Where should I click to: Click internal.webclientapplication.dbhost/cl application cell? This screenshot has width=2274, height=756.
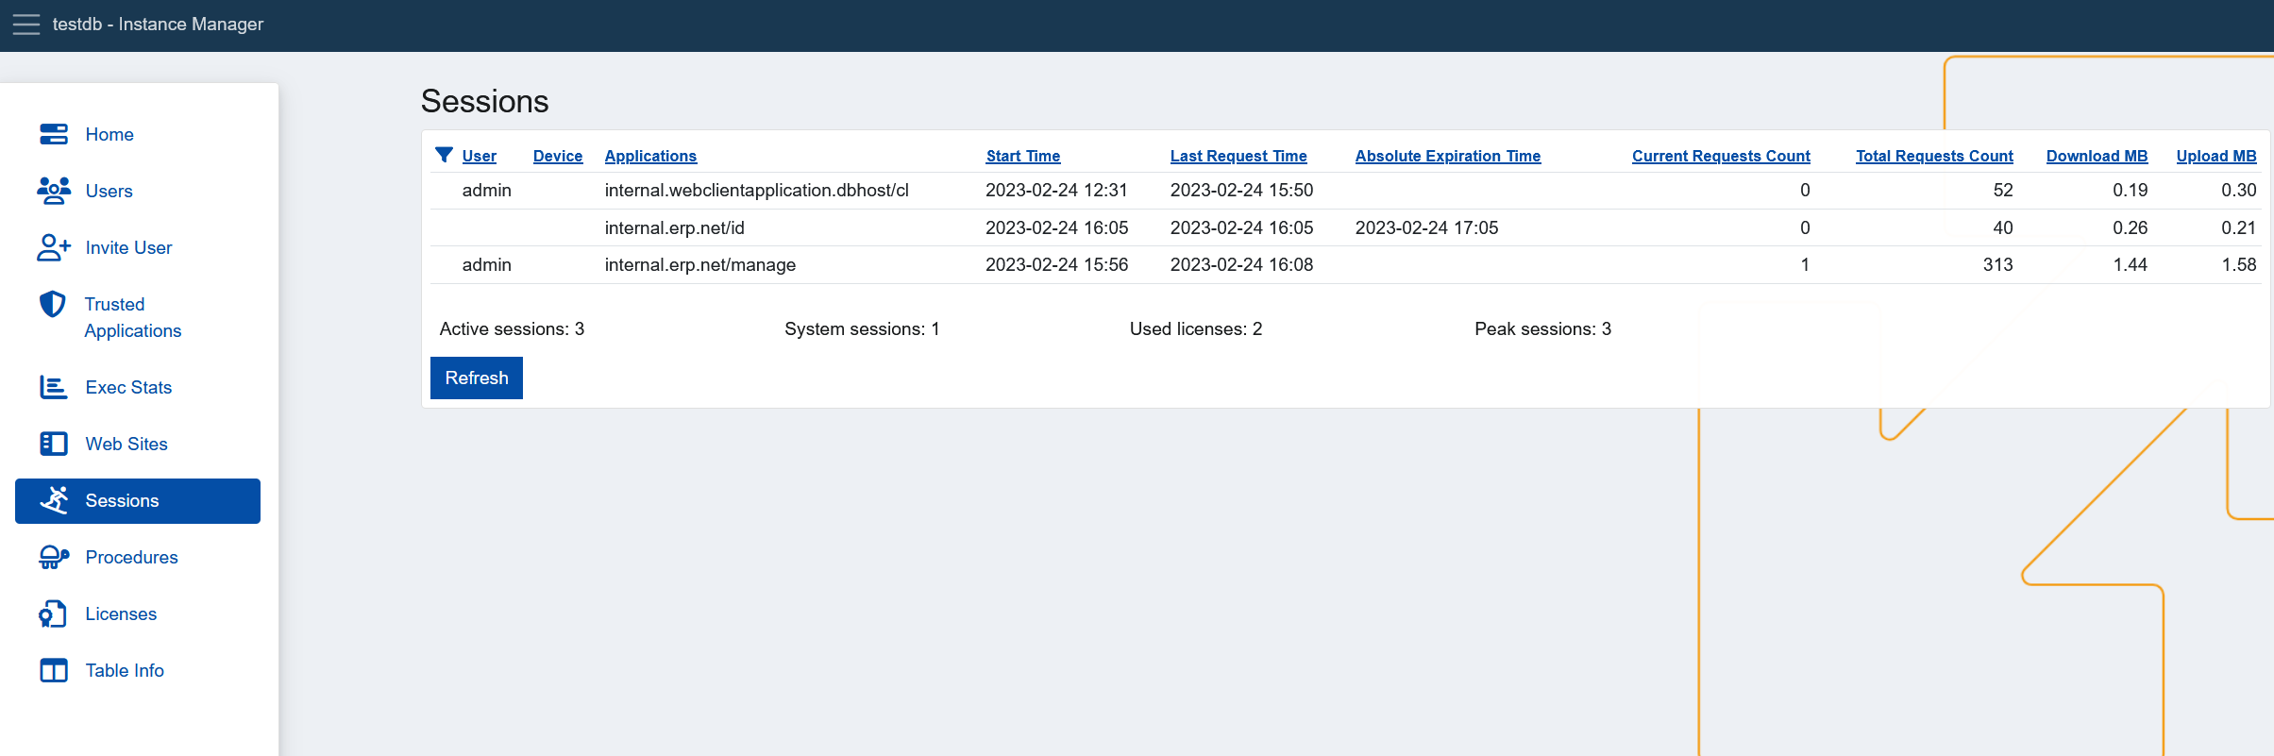[x=757, y=190]
